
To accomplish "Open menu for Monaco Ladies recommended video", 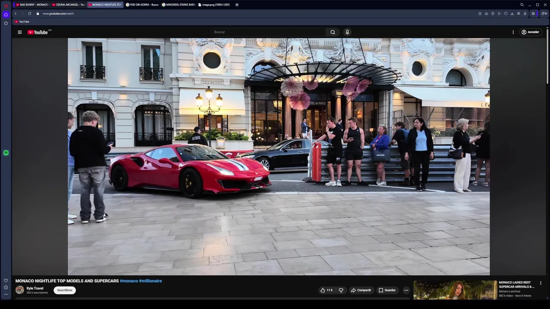I will [x=541, y=283].
